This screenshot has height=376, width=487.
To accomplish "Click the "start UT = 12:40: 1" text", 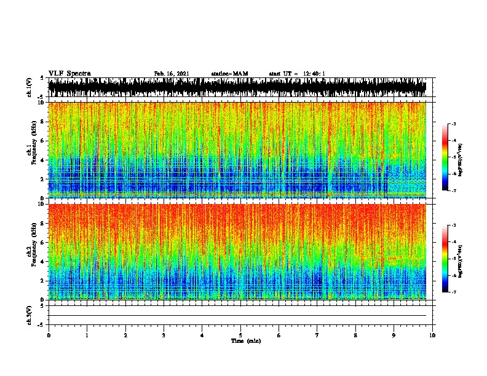I will [297, 74].
